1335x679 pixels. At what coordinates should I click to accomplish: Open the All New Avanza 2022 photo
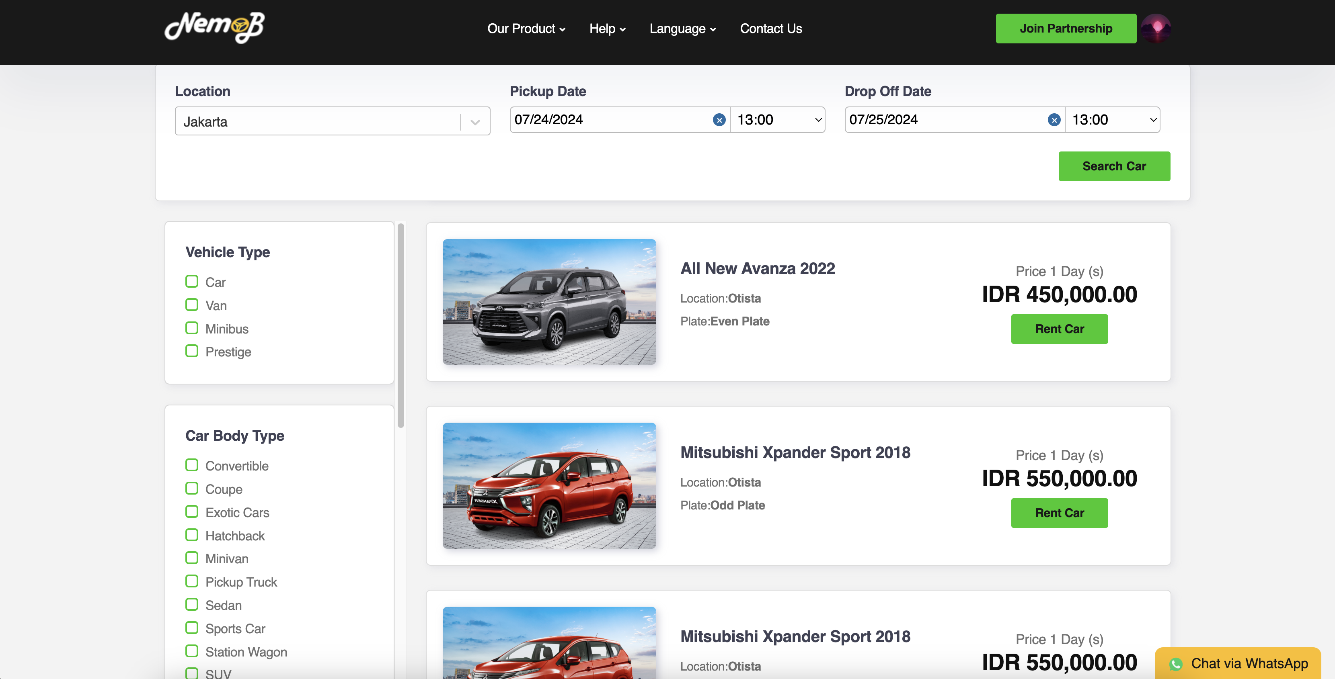click(x=549, y=302)
